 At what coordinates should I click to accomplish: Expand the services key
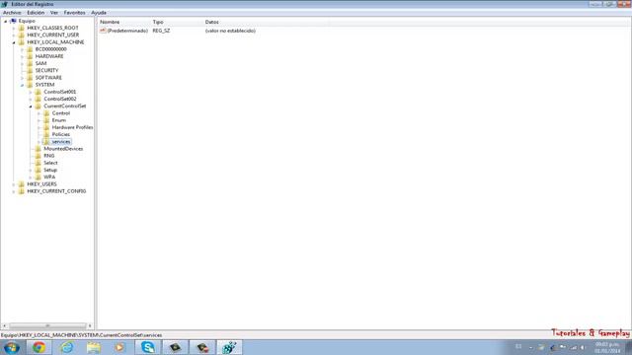coord(39,142)
